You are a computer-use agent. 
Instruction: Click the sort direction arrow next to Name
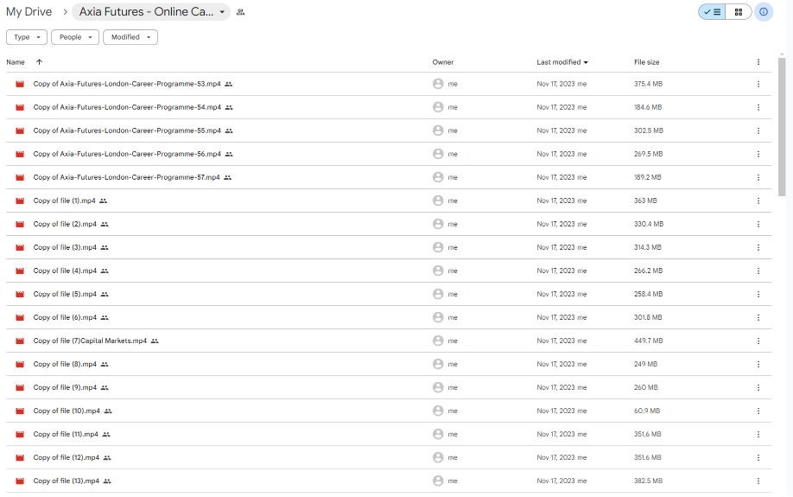(39, 62)
